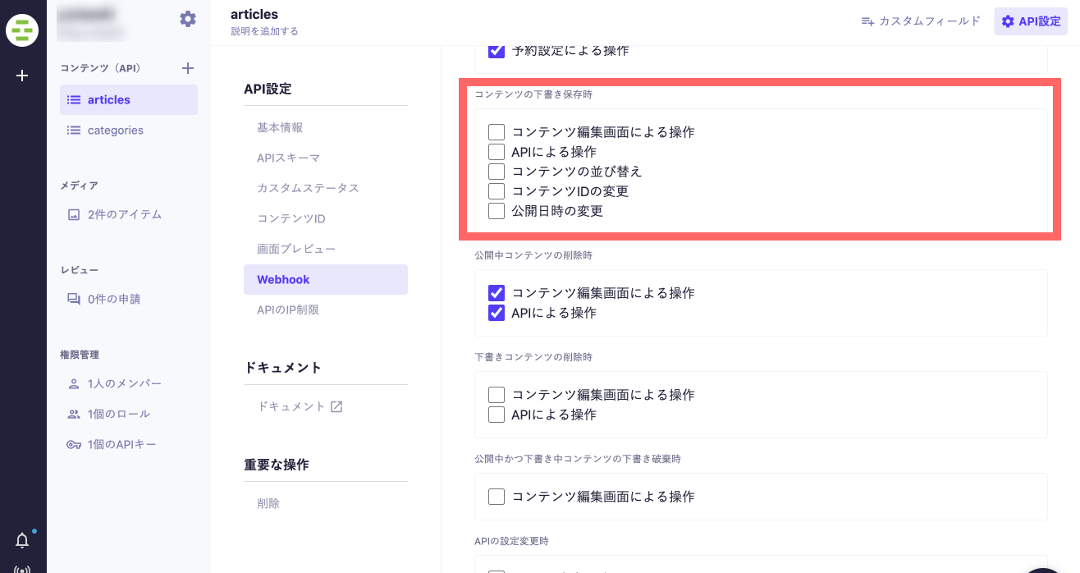1080x573 pixels.
Task: Enable APIによる操作 for draft save
Action: coord(497,152)
